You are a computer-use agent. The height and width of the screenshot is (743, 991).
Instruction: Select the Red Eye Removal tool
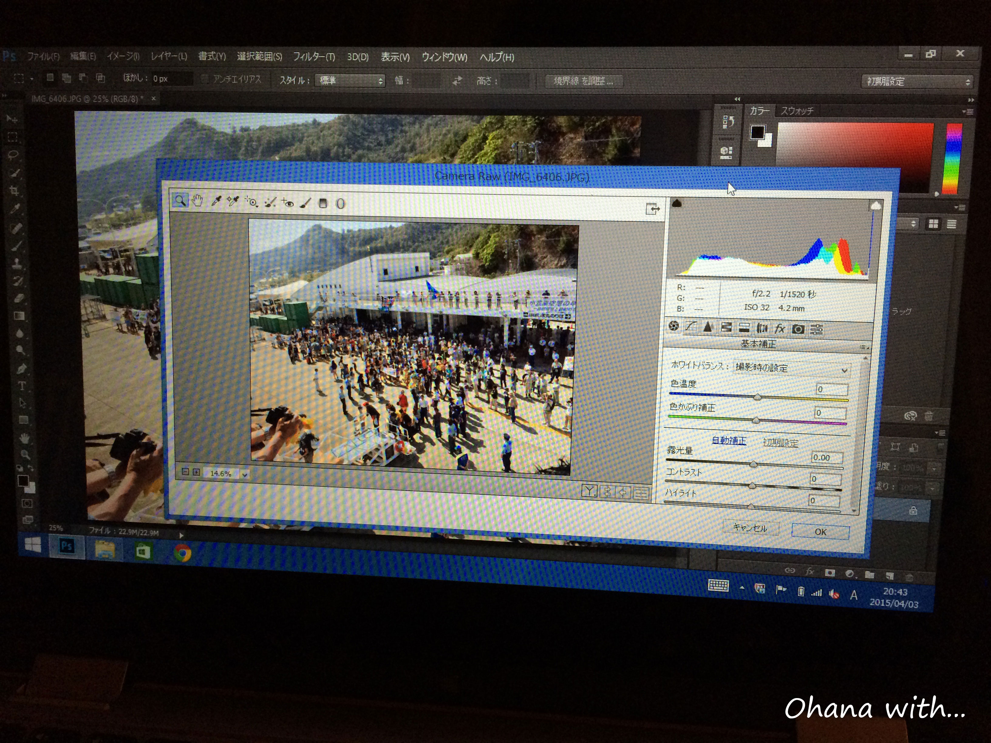(x=287, y=203)
